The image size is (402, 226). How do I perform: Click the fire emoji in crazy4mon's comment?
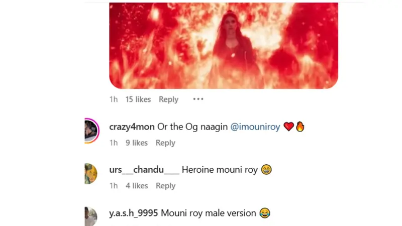coord(300,127)
